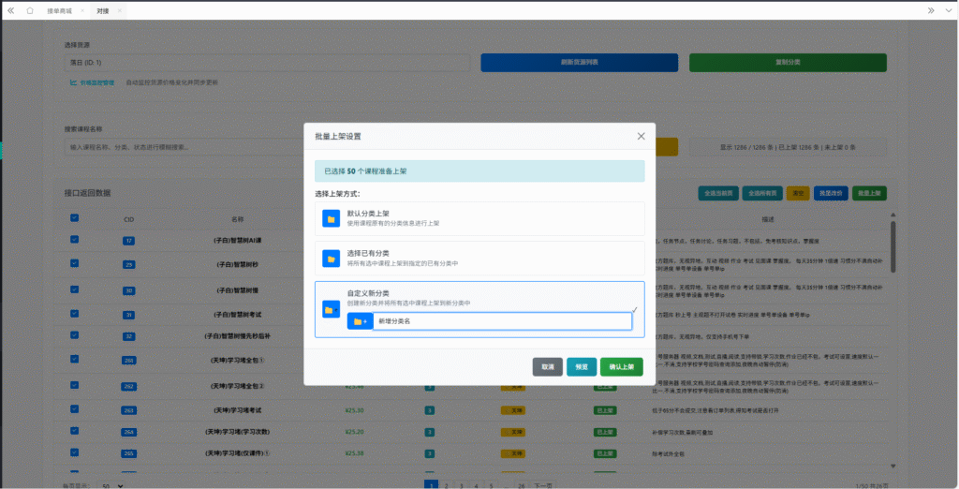Click the 取消 button
Screen dimensions: 959x489
click(547, 366)
